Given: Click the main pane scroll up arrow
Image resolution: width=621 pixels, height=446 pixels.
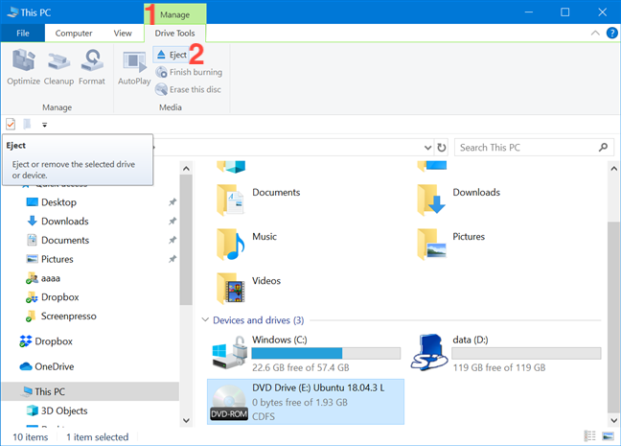Looking at the screenshot, I should (x=613, y=169).
